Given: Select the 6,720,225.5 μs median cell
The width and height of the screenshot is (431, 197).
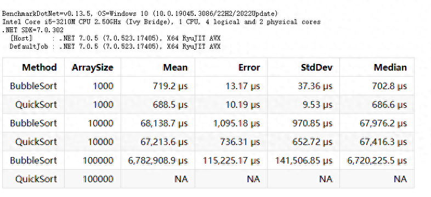Looking at the screenshot, I should click(377, 161).
